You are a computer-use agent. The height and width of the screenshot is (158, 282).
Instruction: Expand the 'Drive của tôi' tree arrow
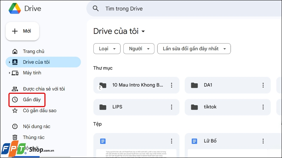pos(10,62)
